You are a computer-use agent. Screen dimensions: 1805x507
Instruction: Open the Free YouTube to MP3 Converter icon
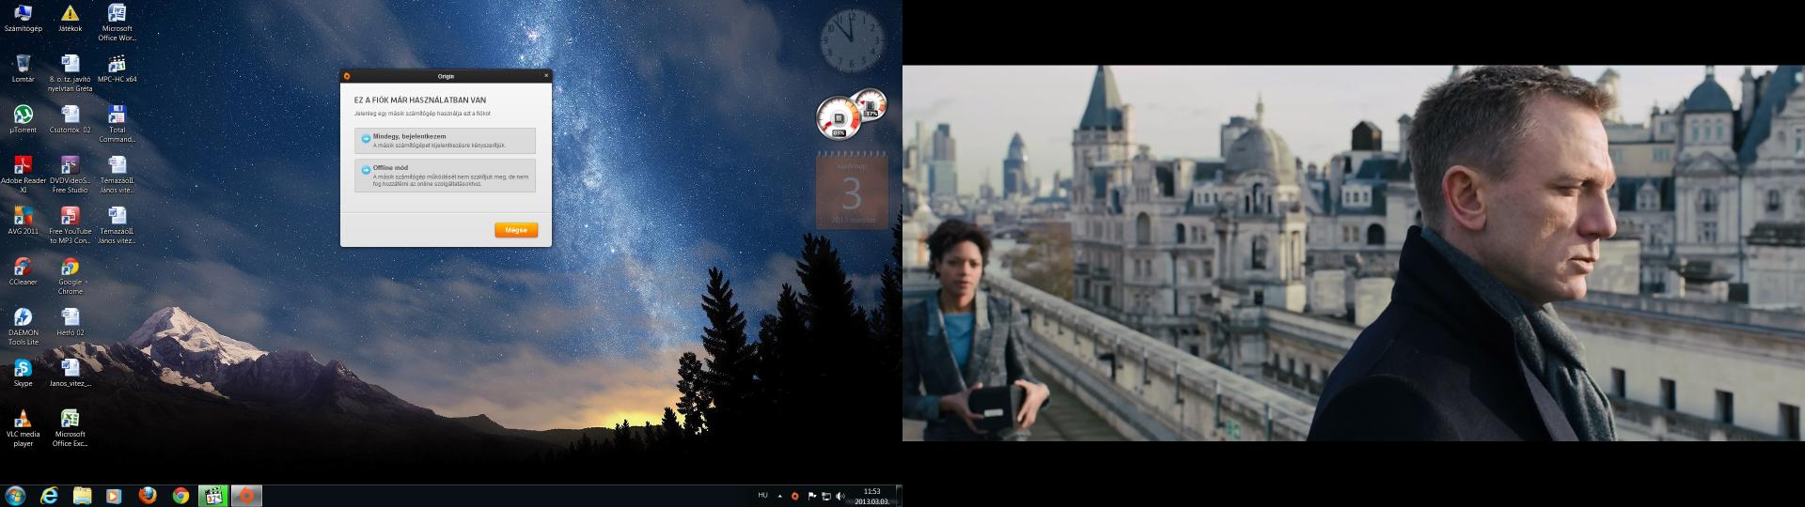[70, 226]
